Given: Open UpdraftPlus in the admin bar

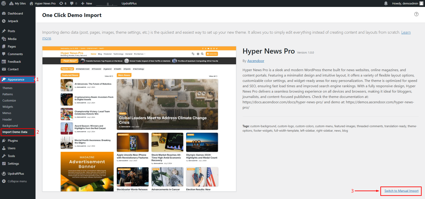Looking at the screenshot, I should coord(129,3).
